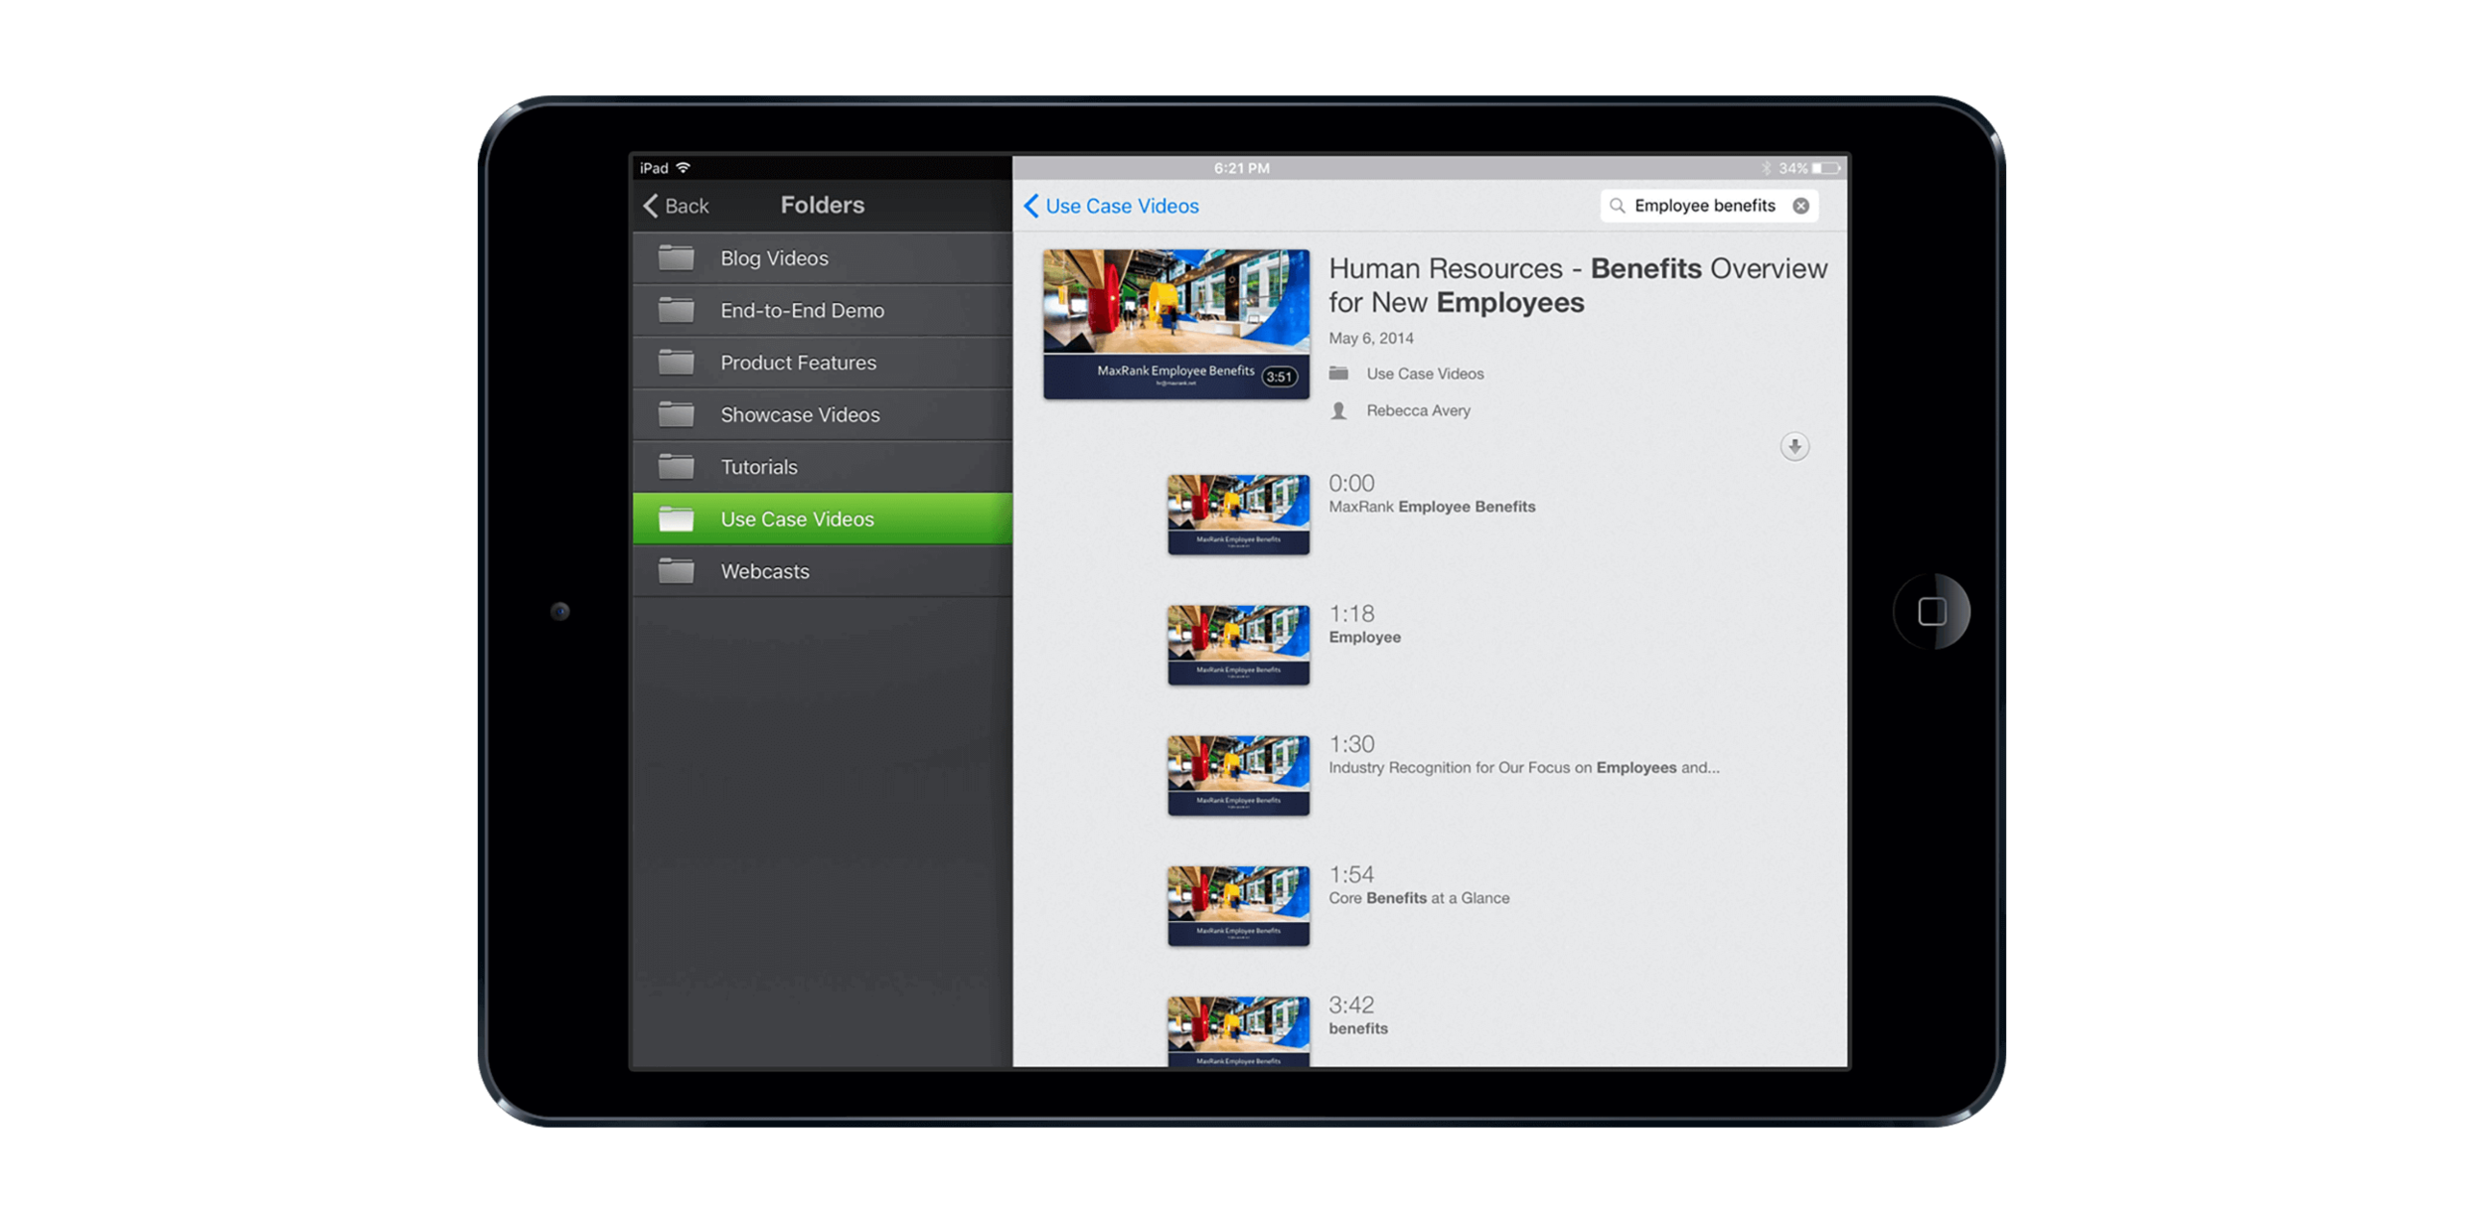Image resolution: width=2484 pixels, height=1223 pixels.
Task: Clear the search field text
Action: coord(1800,206)
